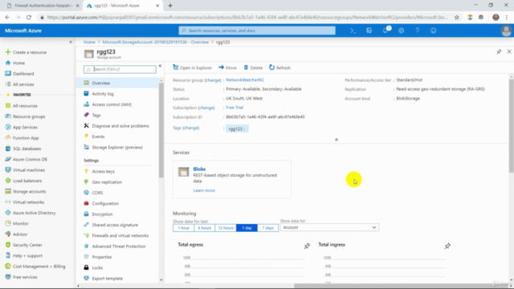Open help question mark icon
Screen dimensions: 514x289
coord(418,31)
